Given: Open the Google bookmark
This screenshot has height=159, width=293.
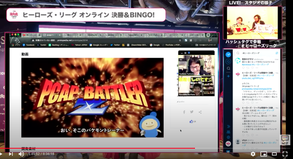Looking at the screenshot, I should click(x=155, y=45).
